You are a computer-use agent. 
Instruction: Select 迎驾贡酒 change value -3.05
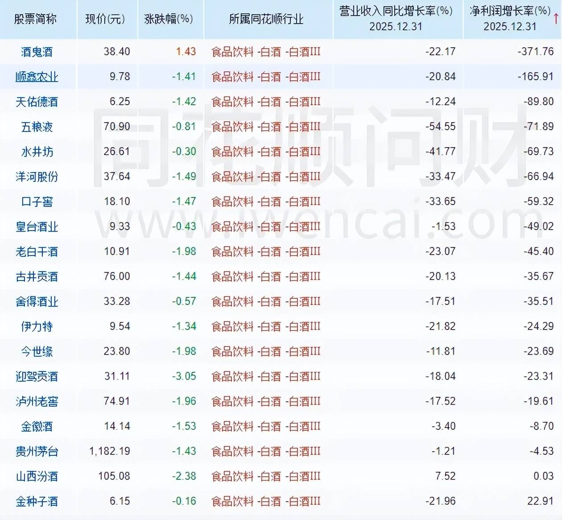click(x=184, y=376)
